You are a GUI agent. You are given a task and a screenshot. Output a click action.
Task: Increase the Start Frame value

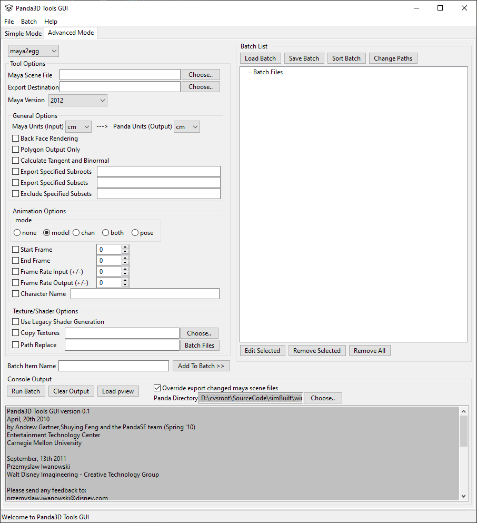click(125, 247)
